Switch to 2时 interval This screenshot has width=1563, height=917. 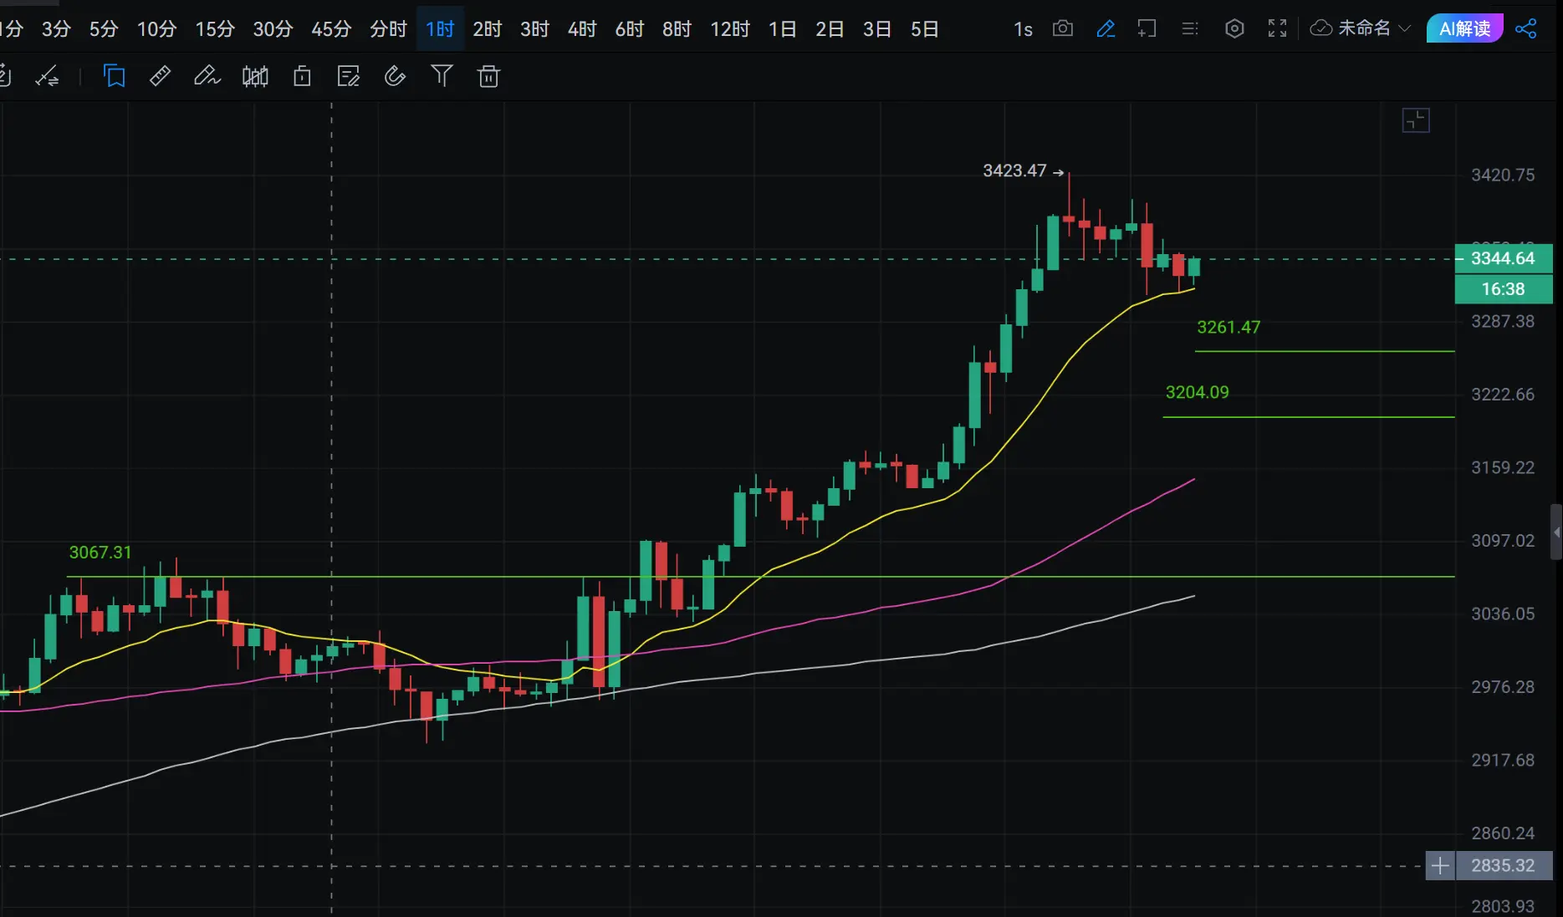(487, 29)
